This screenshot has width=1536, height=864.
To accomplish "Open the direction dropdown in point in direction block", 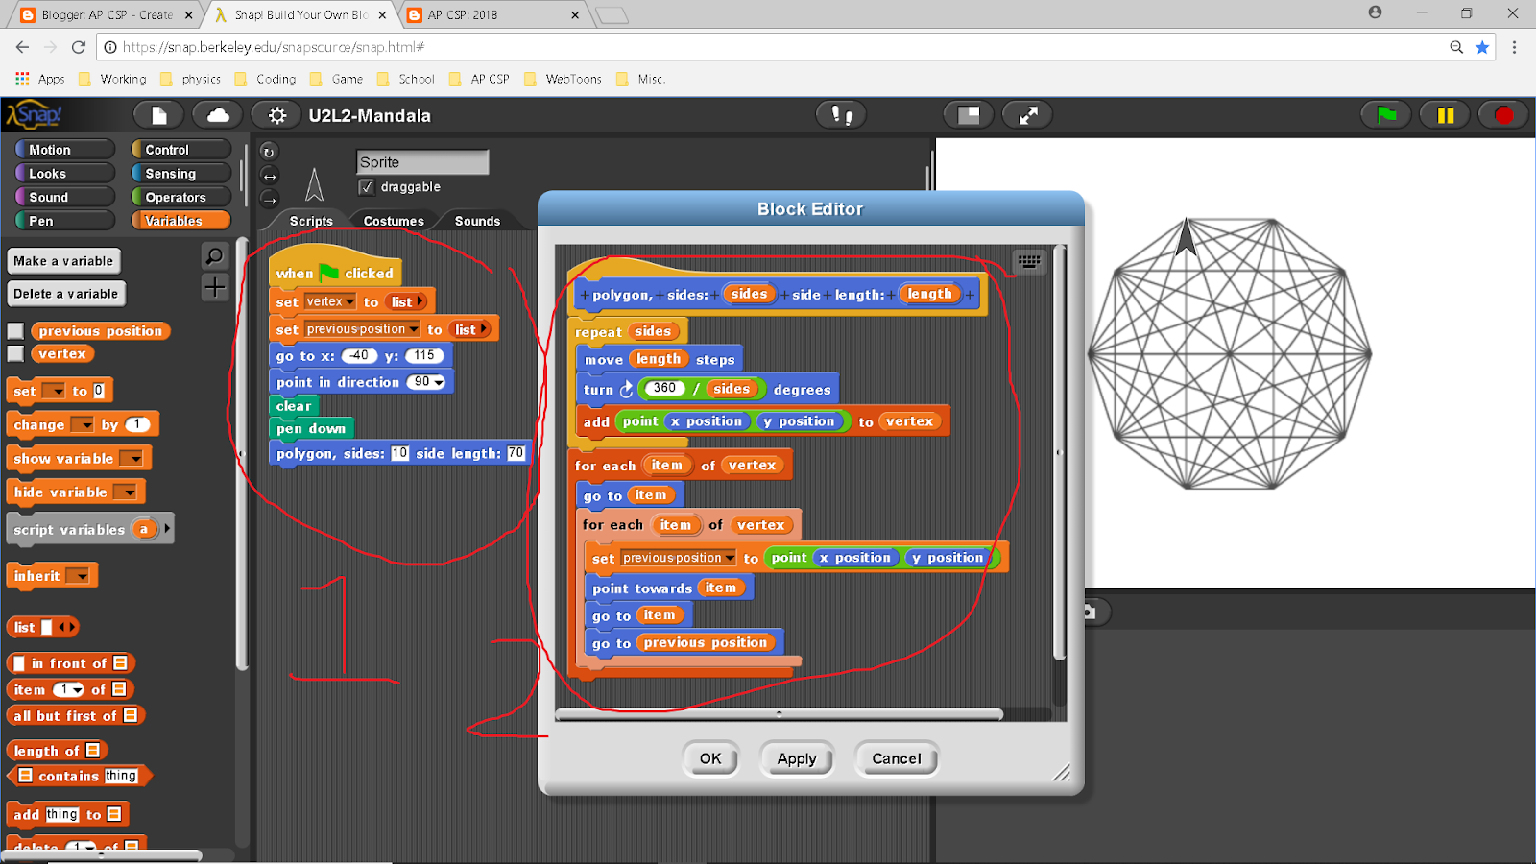I will 437,381.
